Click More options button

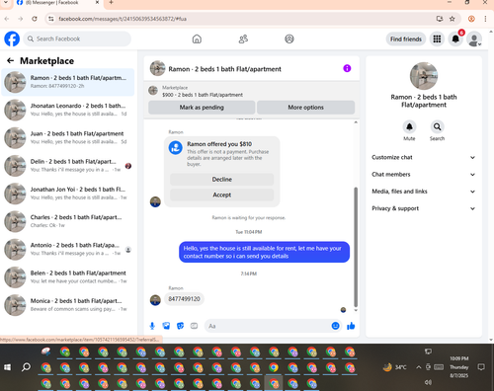[x=305, y=108]
